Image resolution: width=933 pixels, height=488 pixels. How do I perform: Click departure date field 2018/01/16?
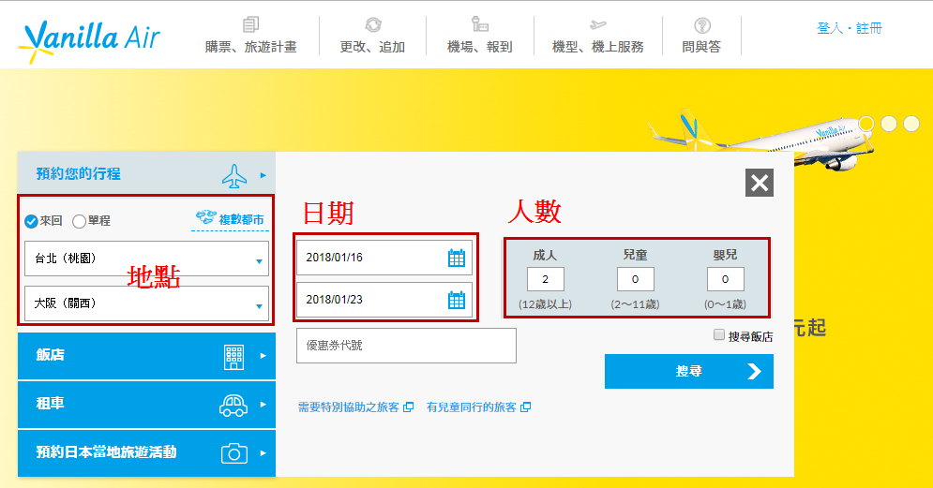pyautogui.click(x=384, y=258)
